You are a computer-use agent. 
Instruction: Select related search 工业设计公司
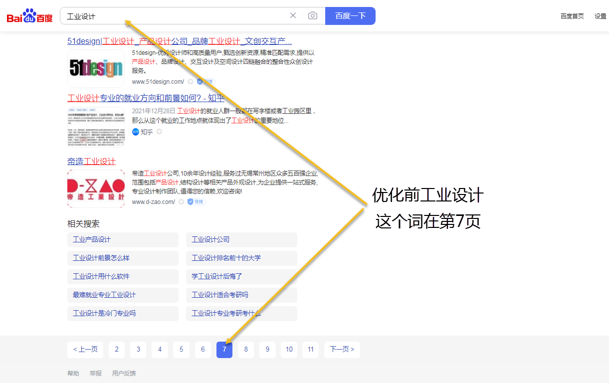point(241,240)
